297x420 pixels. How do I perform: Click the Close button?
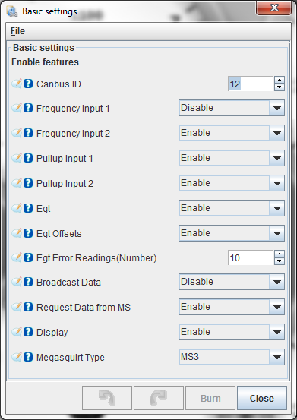pyautogui.click(x=262, y=398)
